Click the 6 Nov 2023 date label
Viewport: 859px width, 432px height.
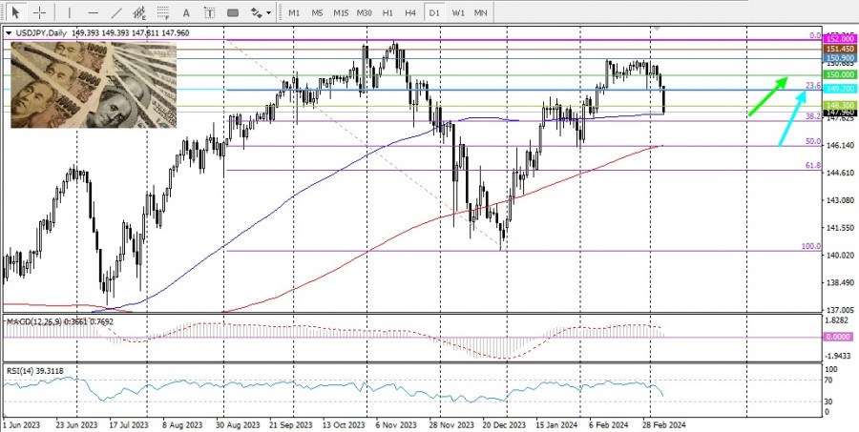tap(395, 425)
